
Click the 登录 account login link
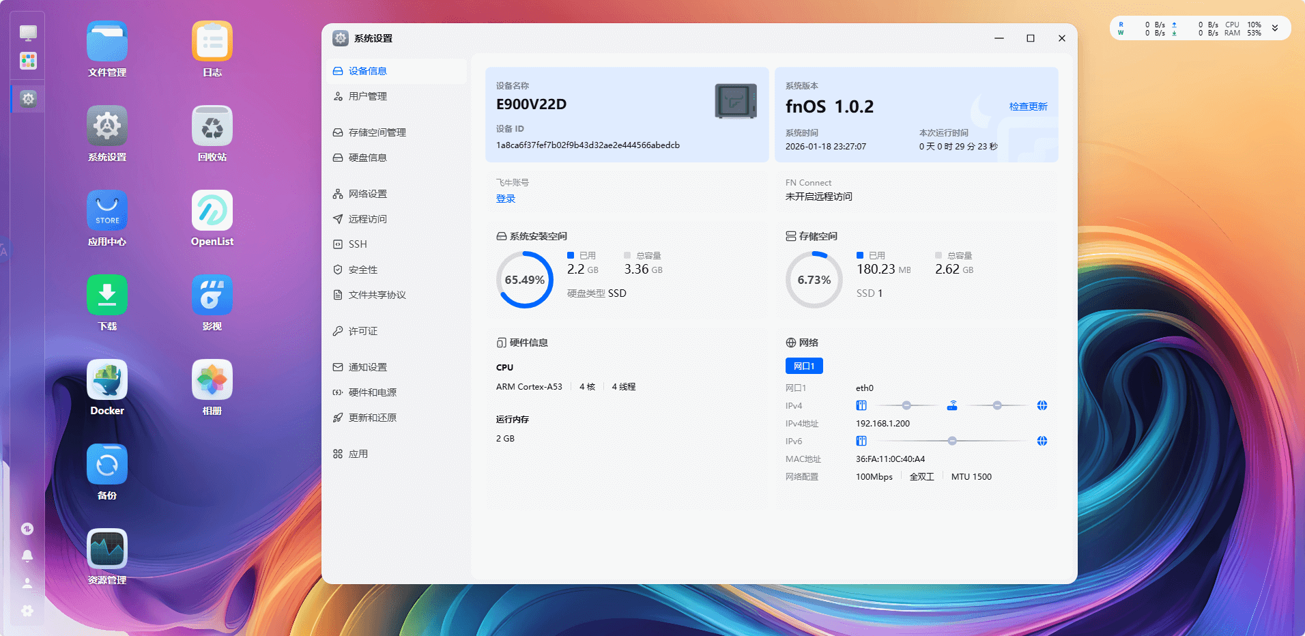click(506, 199)
